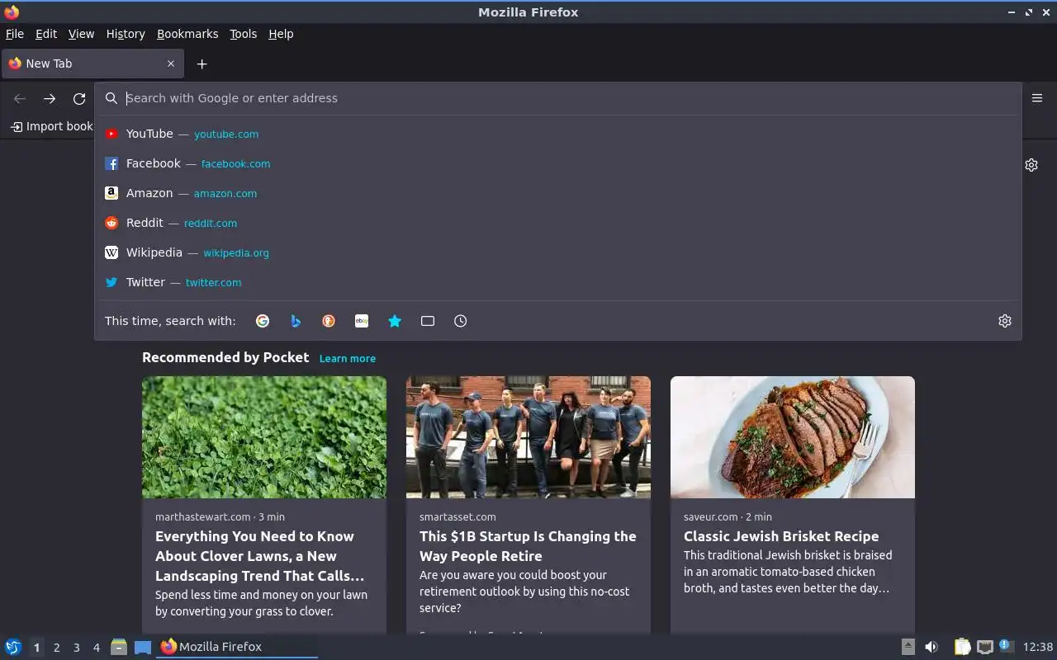
Task: Open 'Everything You Need to Know About Clover Lawns' headline
Action: (x=259, y=556)
